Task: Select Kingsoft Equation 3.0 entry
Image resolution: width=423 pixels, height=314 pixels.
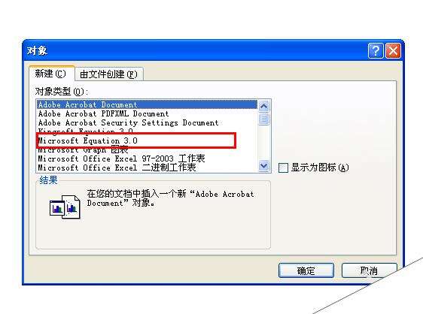Action: (147, 131)
